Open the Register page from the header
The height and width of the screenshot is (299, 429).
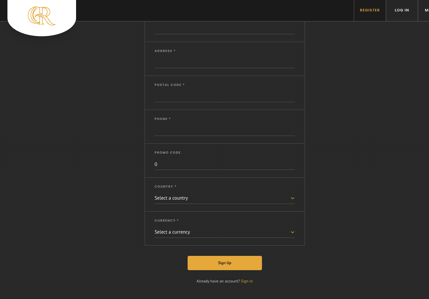coord(370,10)
